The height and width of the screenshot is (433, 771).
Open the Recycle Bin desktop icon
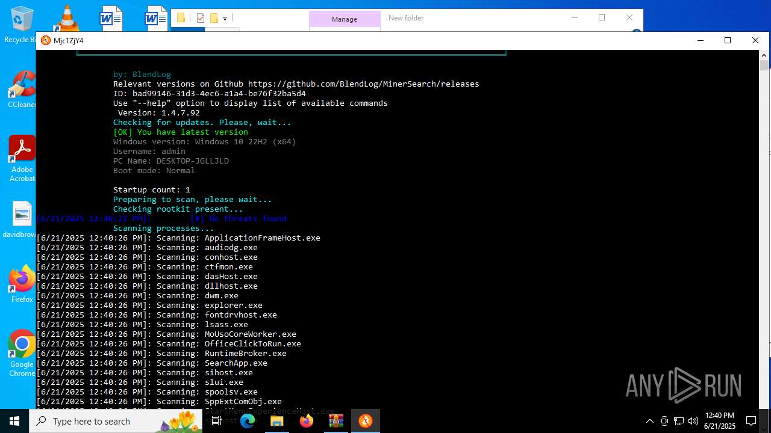[x=22, y=24]
